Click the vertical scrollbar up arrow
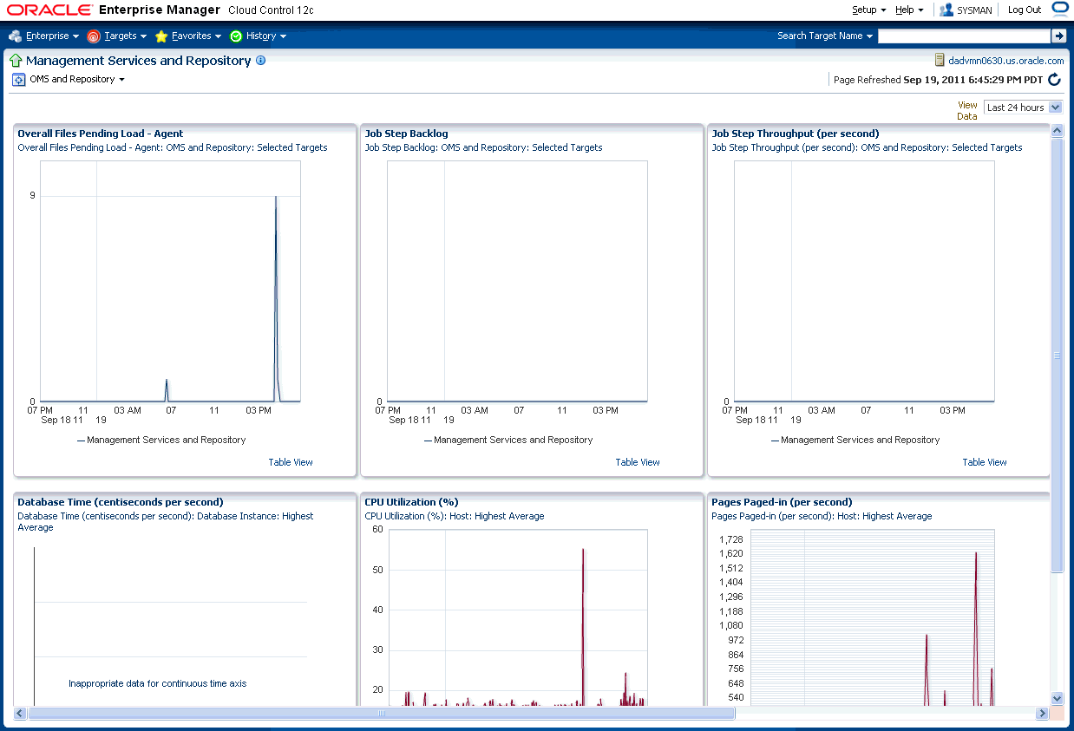The height and width of the screenshot is (731, 1074). (1057, 131)
